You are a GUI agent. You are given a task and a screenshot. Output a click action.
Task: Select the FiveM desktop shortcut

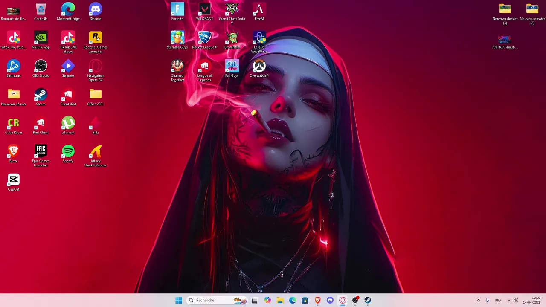point(259,12)
